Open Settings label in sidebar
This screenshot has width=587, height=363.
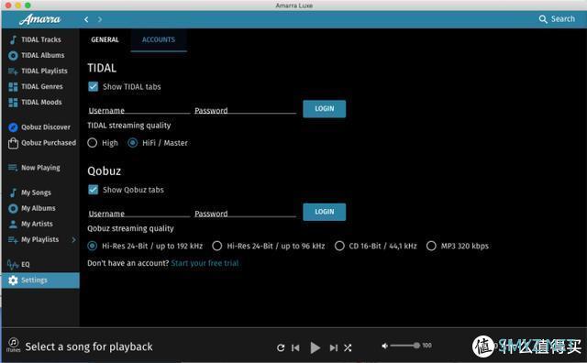coord(35,280)
